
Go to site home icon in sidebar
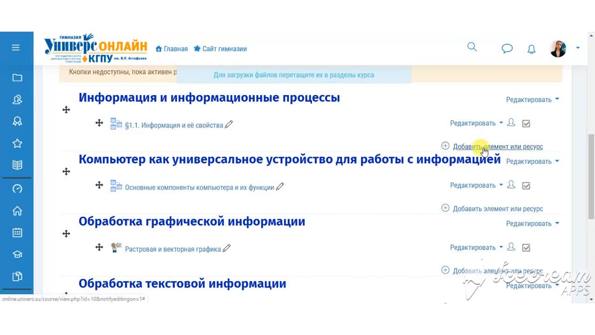click(x=17, y=211)
